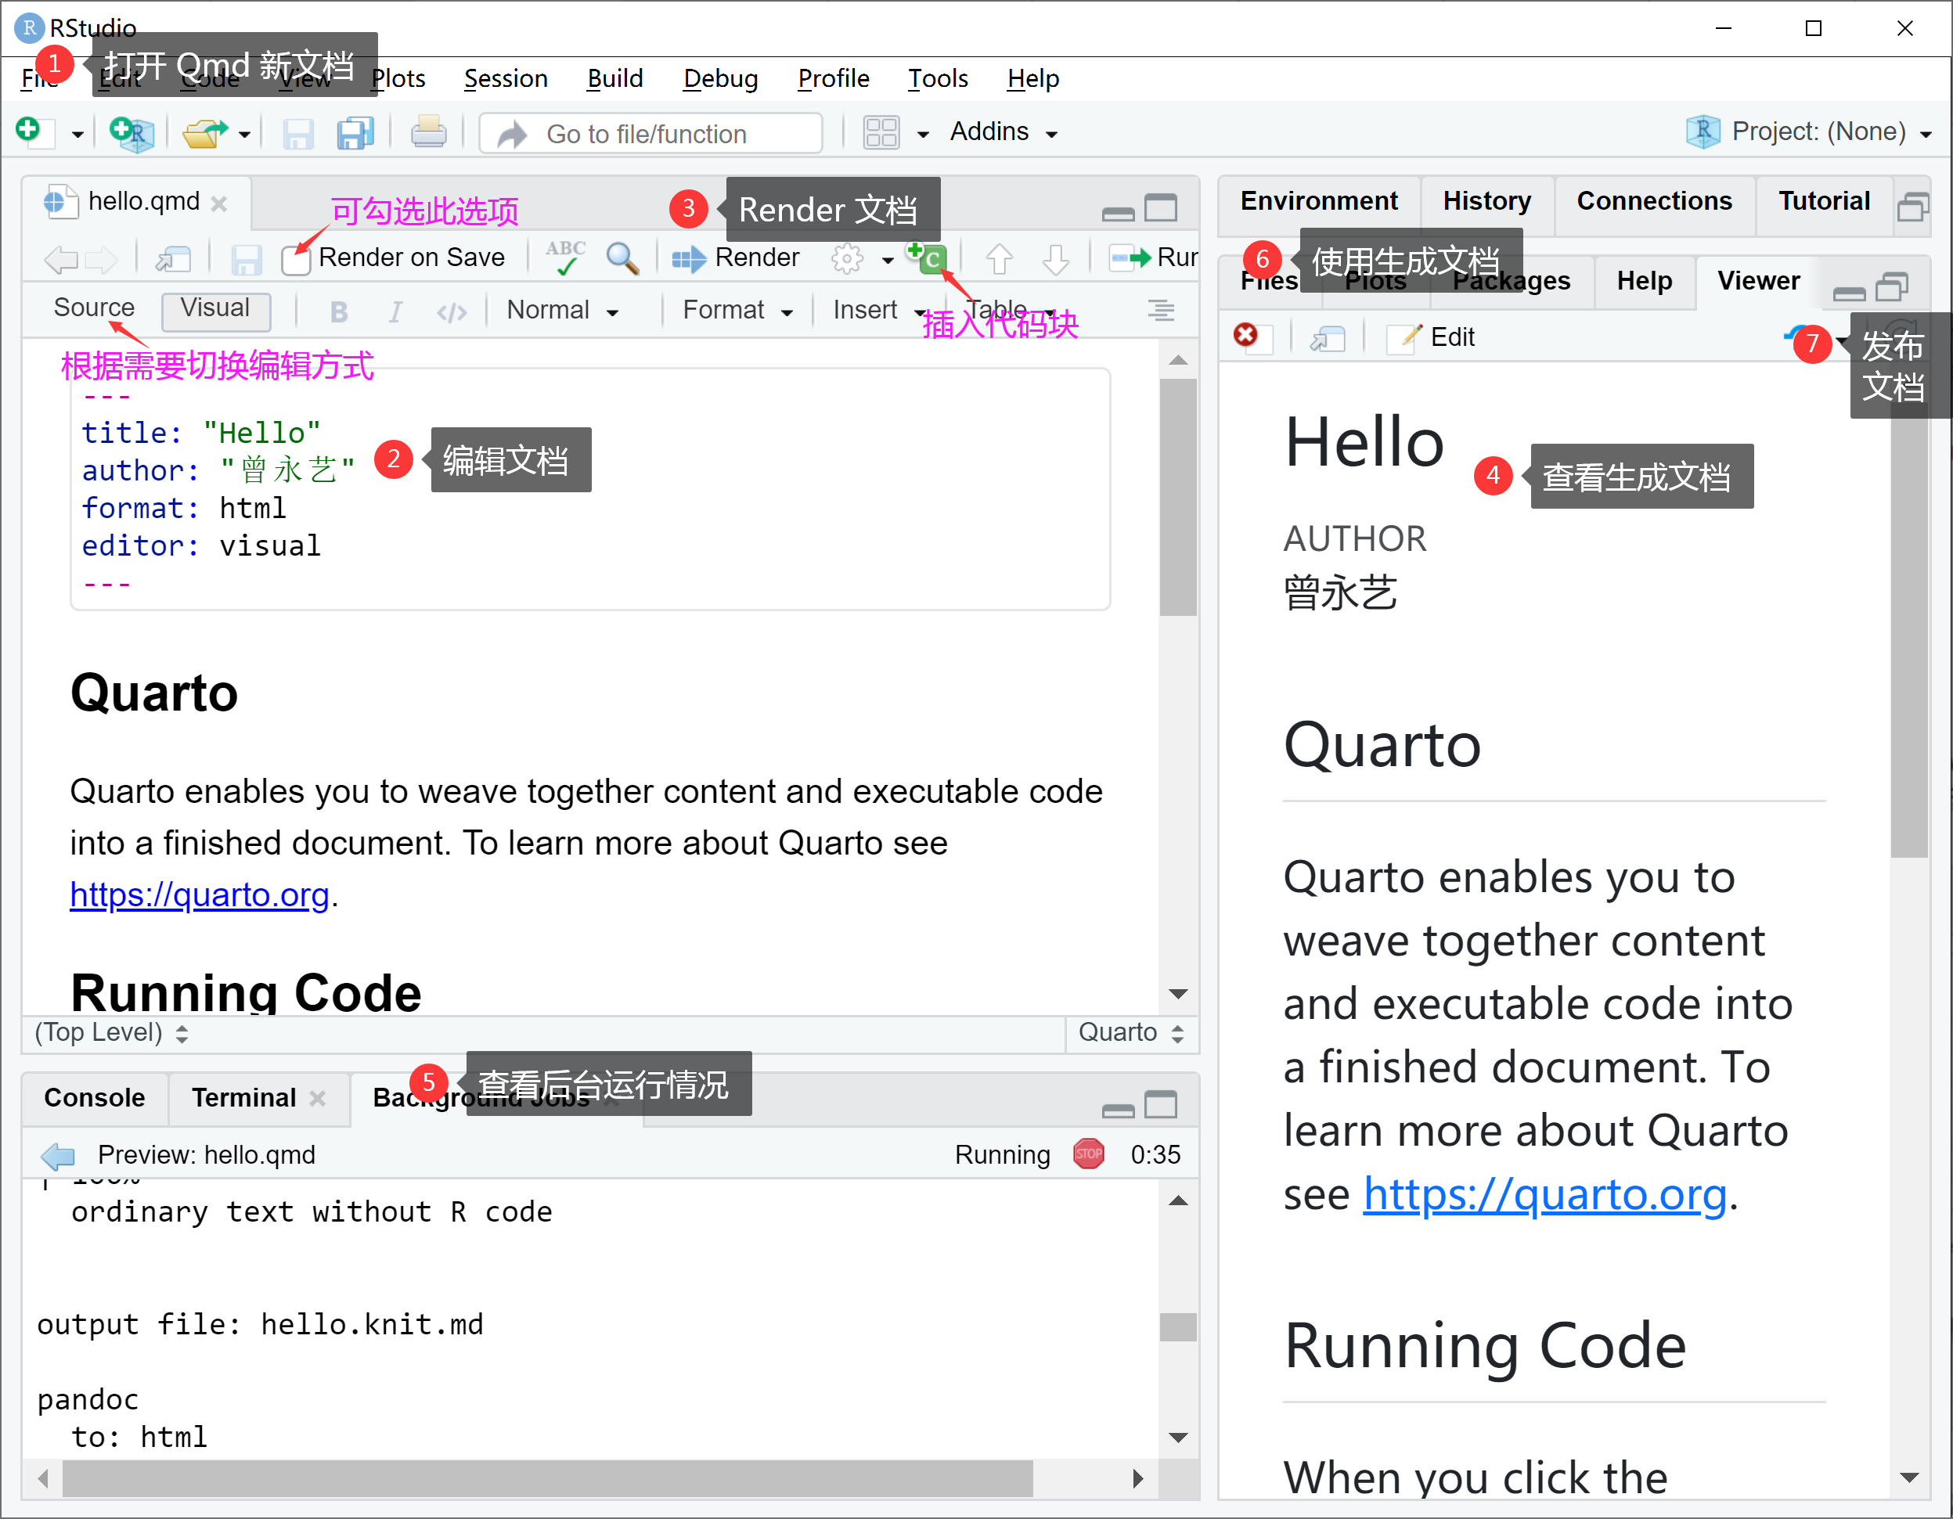Image resolution: width=1953 pixels, height=1519 pixels.
Task: Open the Build menu
Action: point(614,79)
